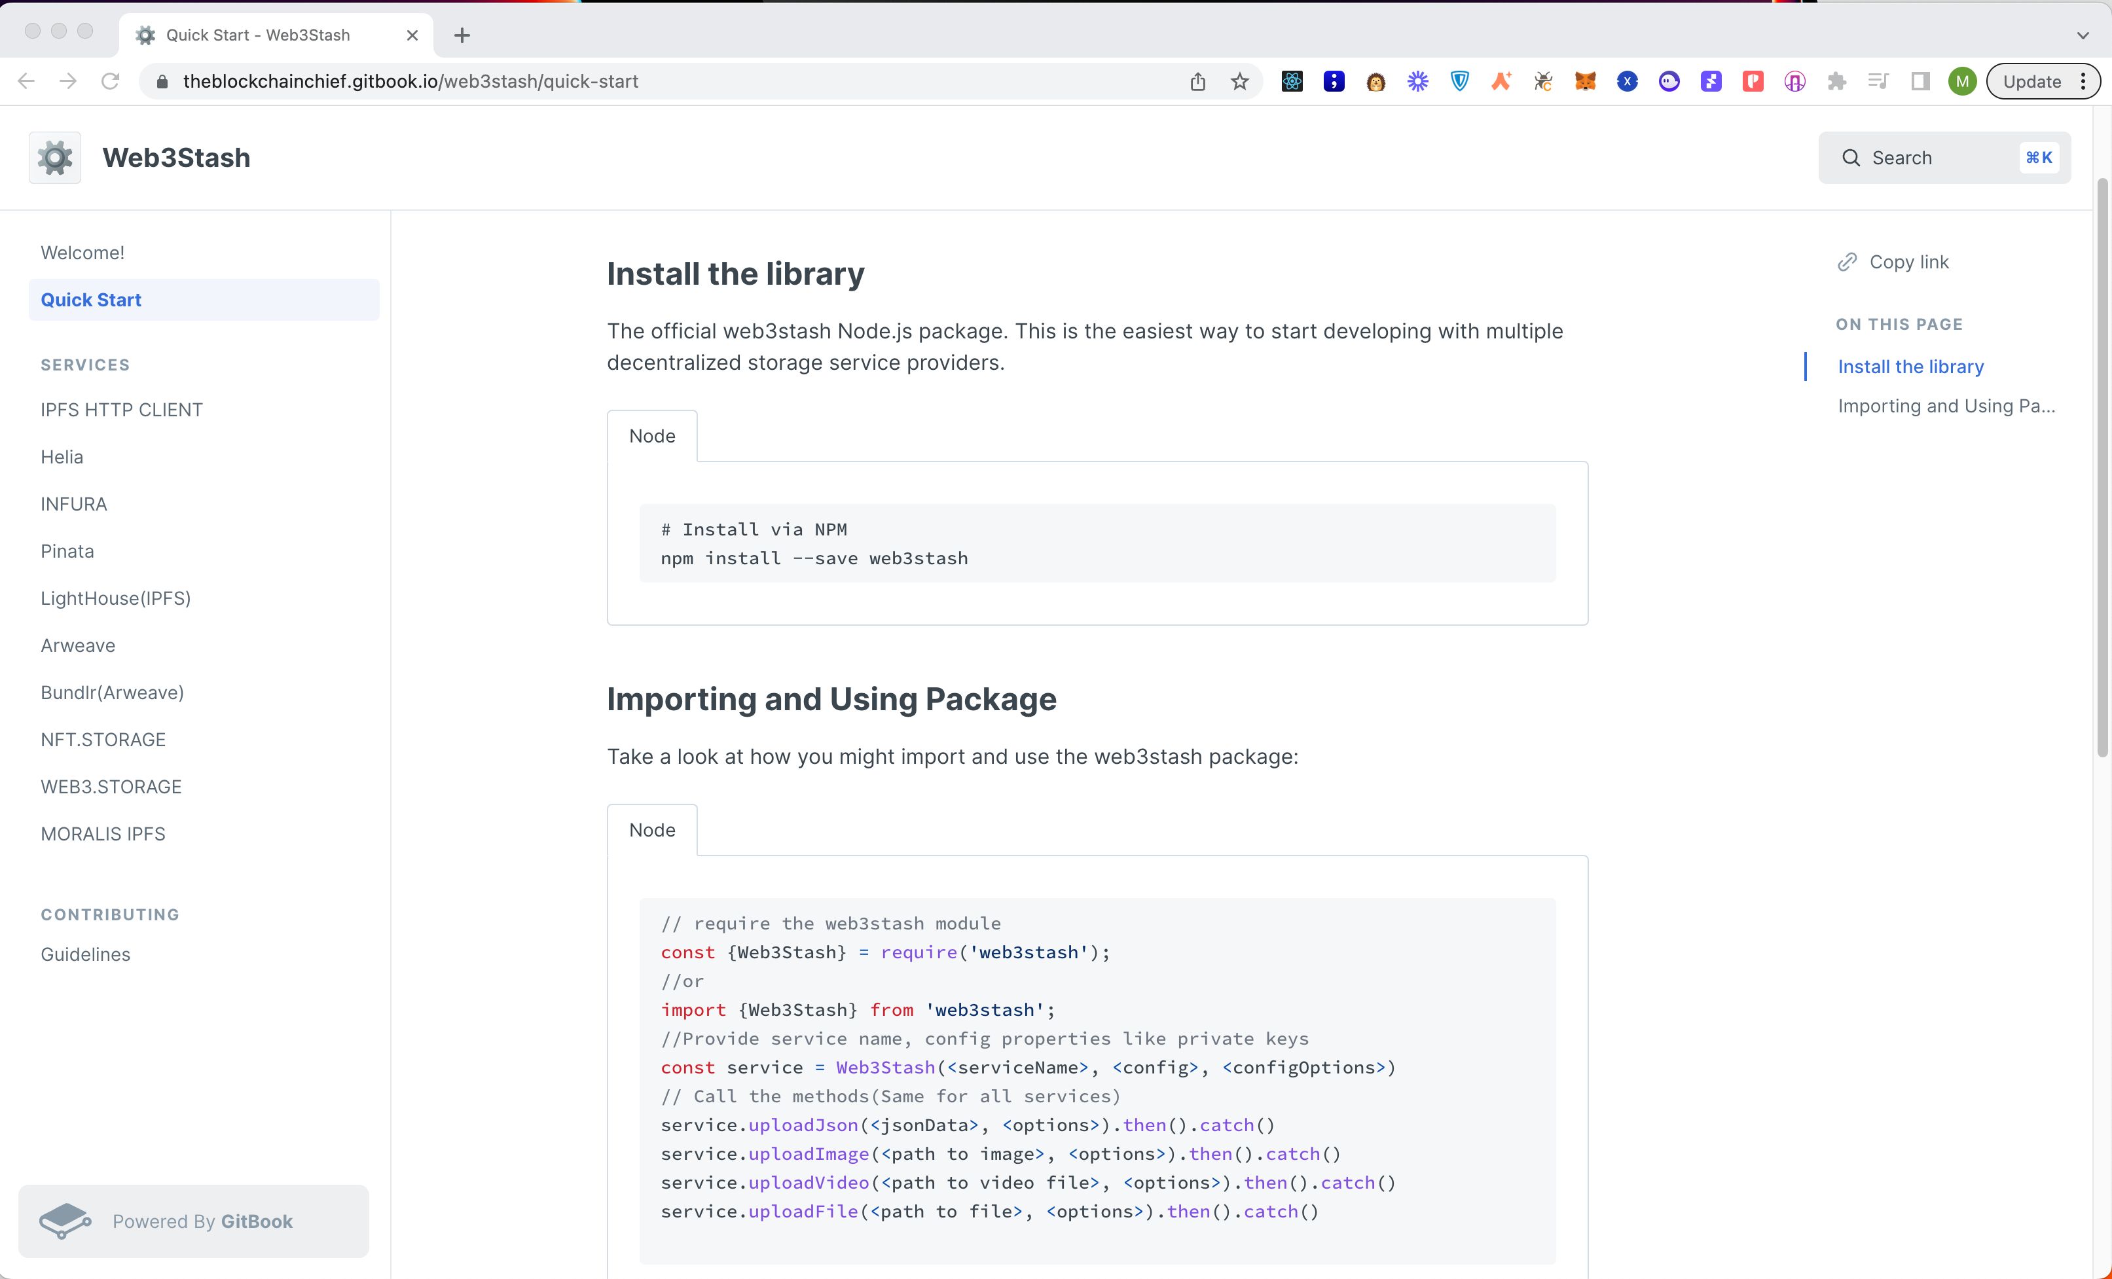Open the Quick Start sidebar item
The width and height of the screenshot is (2112, 1279).
(x=204, y=300)
